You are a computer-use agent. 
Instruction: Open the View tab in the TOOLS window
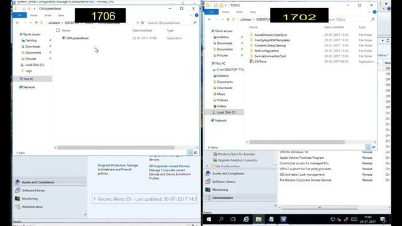(253, 12)
